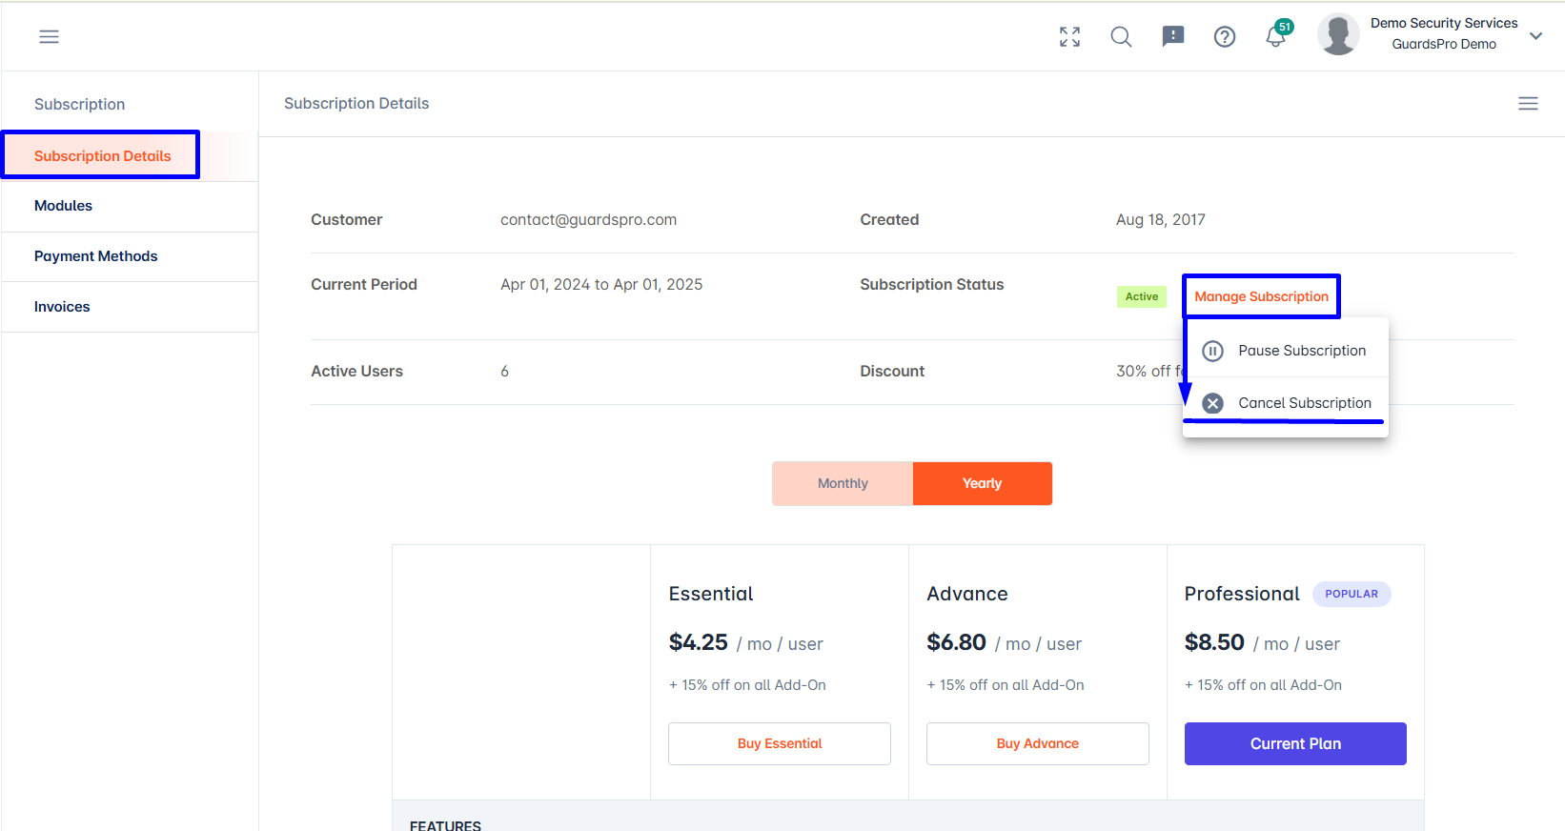The height and width of the screenshot is (831, 1565).
Task: Open the Invoices section
Action: pyautogui.click(x=62, y=307)
